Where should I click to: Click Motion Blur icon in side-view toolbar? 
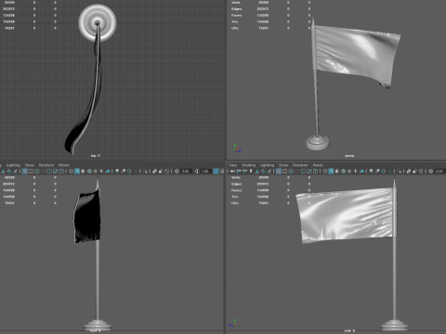377,171
